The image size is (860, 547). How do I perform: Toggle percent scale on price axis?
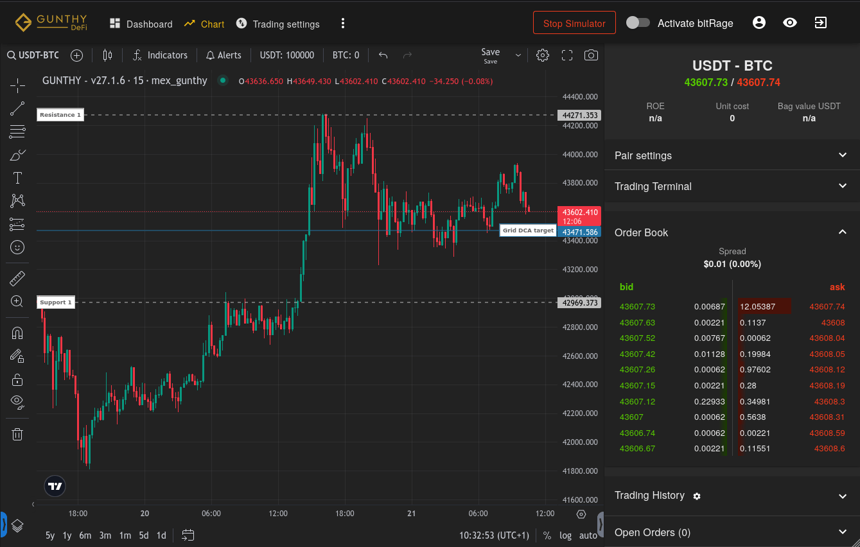coord(547,535)
